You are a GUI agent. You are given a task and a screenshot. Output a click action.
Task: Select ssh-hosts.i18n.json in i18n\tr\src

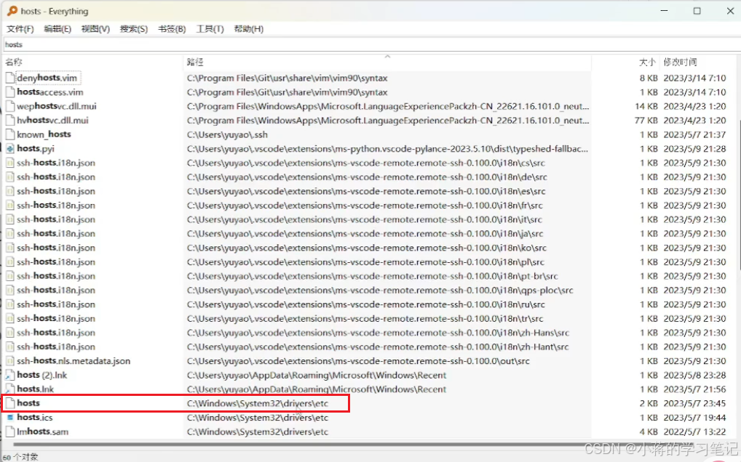[x=56, y=318]
